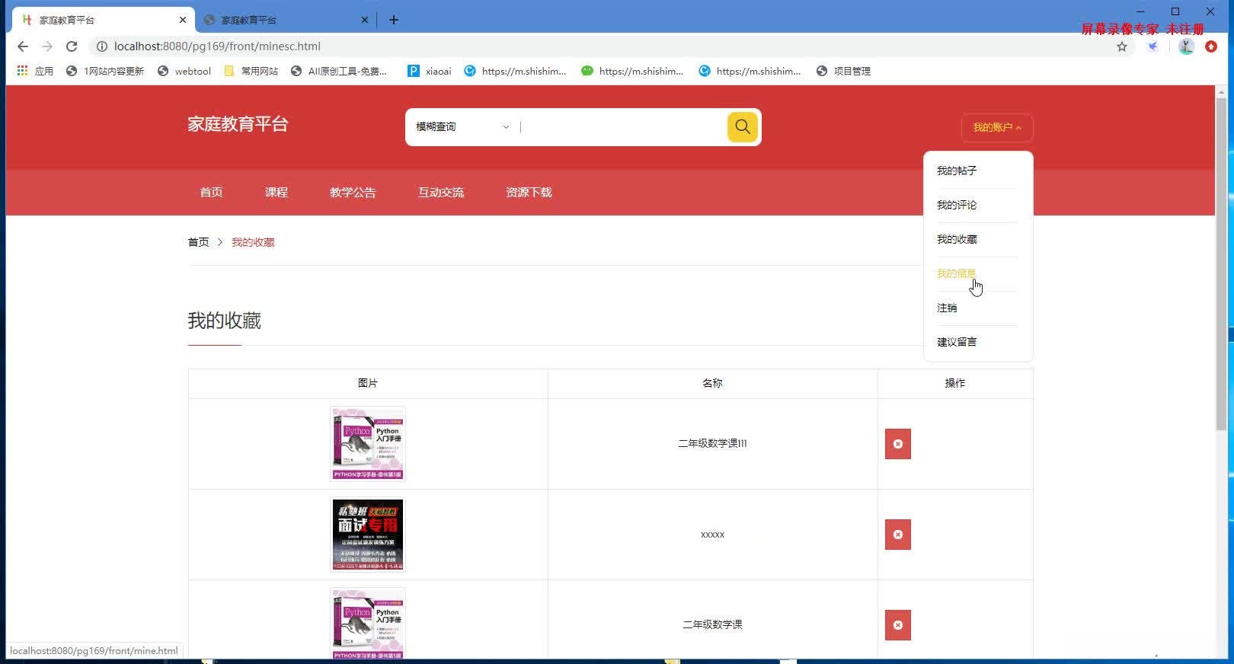Click the red update extension icon
The width and height of the screenshot is (1234, 664).
[1211, 46]
